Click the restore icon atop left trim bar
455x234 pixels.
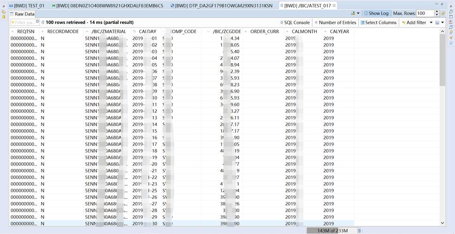[4, 6]
